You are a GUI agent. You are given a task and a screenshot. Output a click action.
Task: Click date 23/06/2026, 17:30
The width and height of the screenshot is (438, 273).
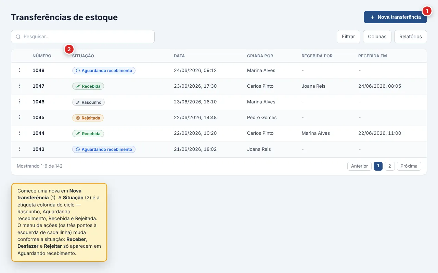[x=195, y=86]
